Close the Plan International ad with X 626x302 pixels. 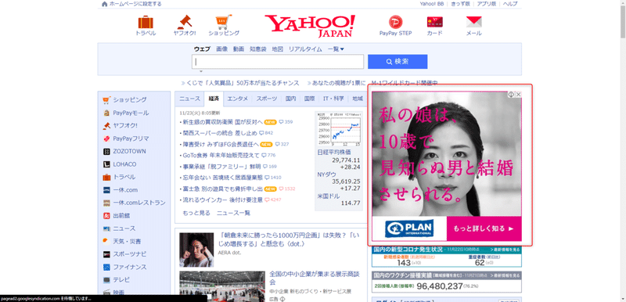point(518,95)
